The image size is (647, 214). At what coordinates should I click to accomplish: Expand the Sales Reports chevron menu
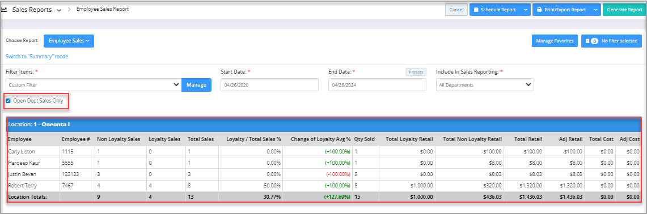[x=59, y=10]
